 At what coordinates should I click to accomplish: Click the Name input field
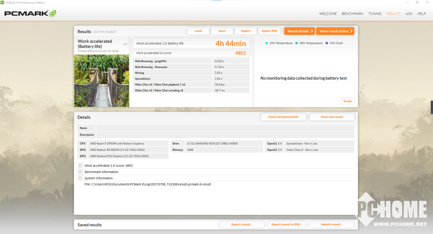pos(225,128)
